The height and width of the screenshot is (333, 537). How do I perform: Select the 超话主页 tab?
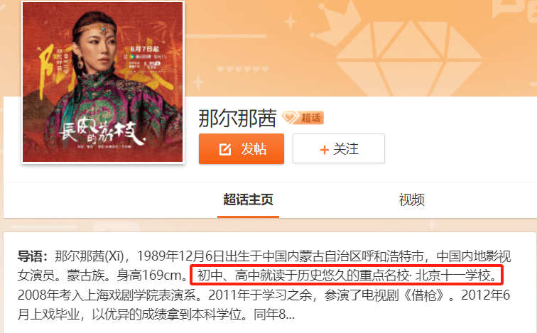tap(249, 200)
